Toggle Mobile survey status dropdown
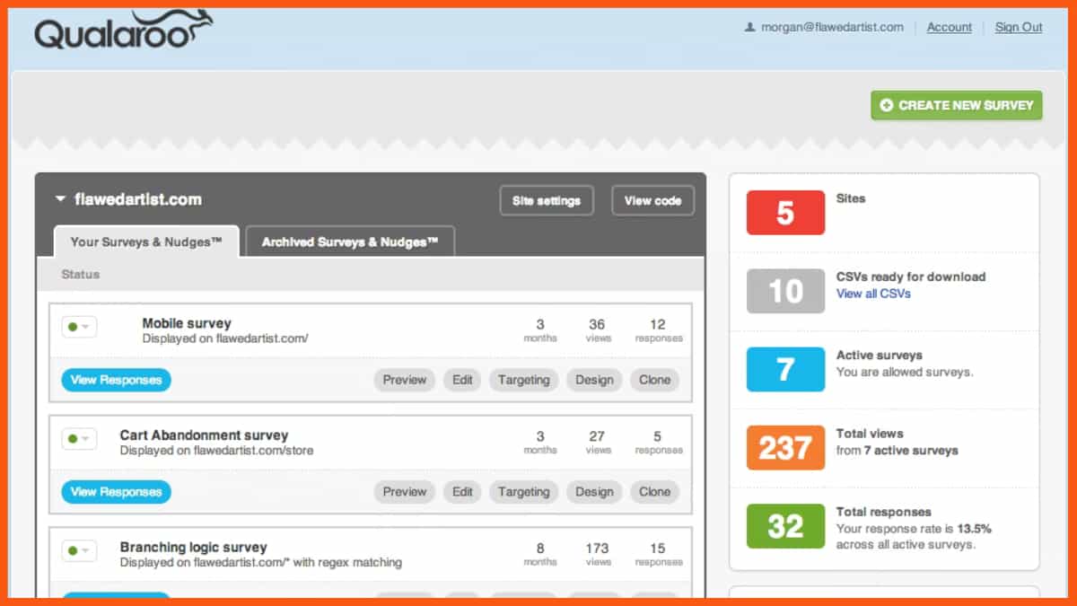Screen dimensions: 1077x606 [x=79, y=327]
